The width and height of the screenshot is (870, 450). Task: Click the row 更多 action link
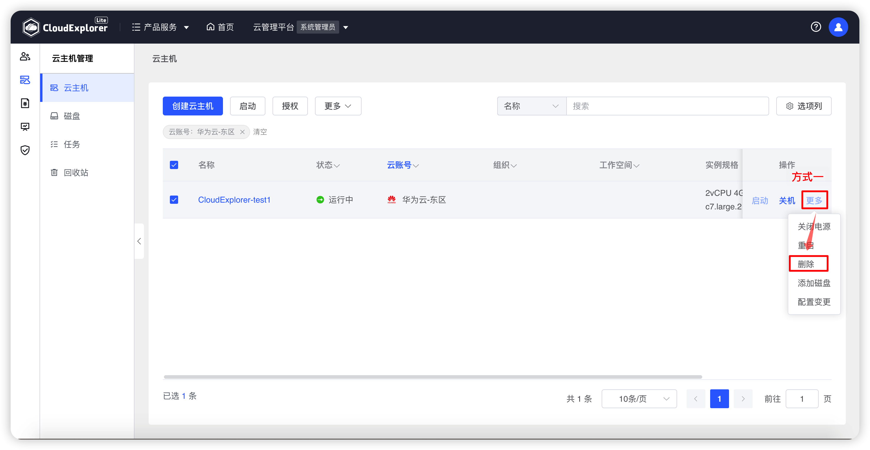(814, 200)
